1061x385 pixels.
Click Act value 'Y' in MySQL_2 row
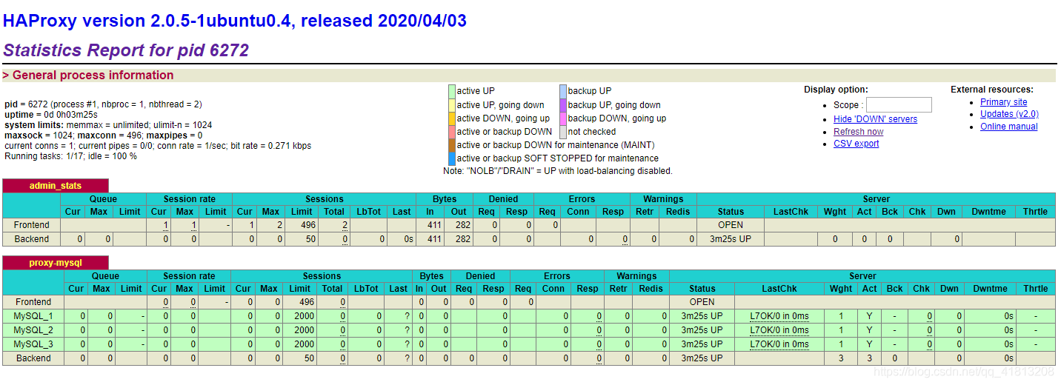[x=869, y=330]
